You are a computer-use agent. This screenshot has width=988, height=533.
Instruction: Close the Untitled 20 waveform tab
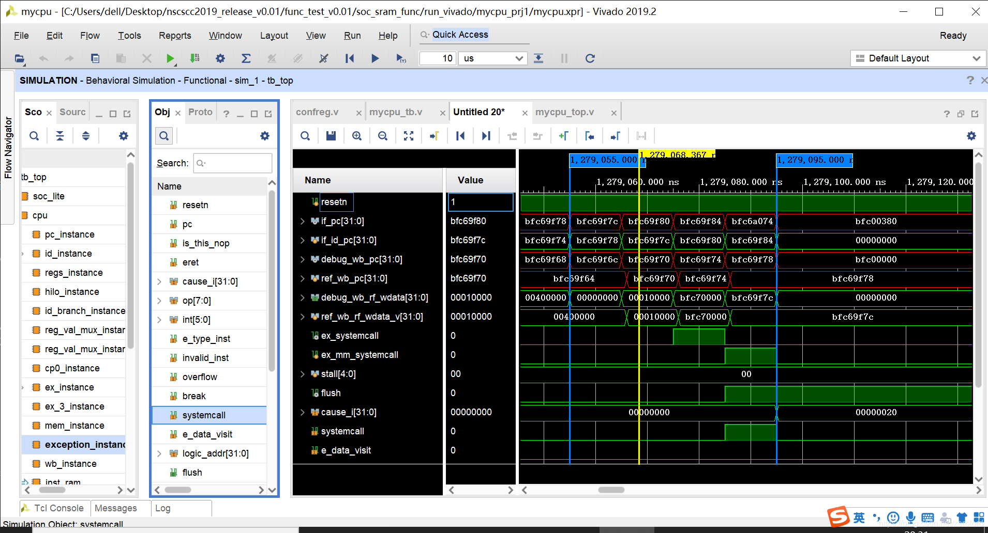[x=525, y=113]
